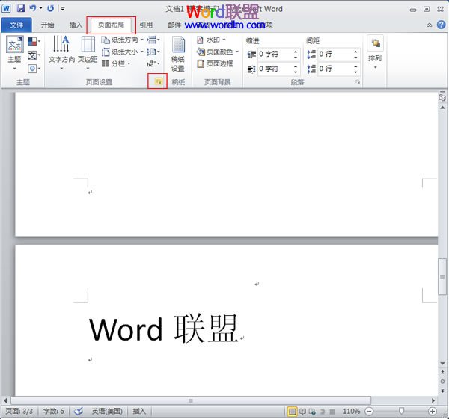Open theme fonts dropdown
Image resolution: width=449 pixels, height=419 pixels.
34,55
